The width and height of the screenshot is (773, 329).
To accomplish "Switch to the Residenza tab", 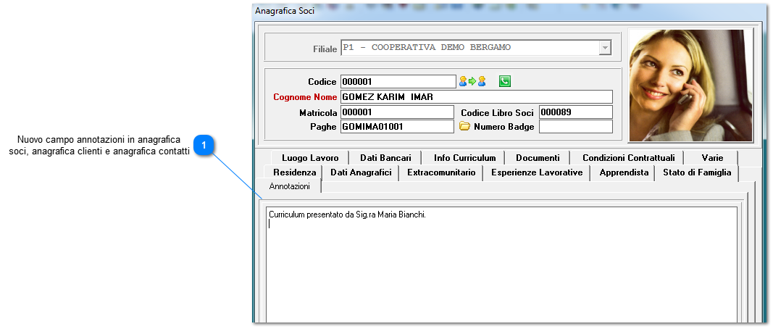I will [x=294, y=172].
